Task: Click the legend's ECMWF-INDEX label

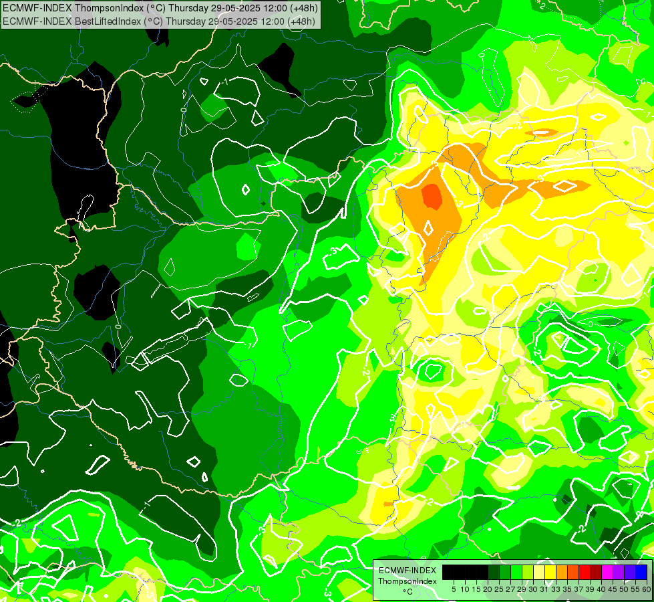Action: (407, 571)
